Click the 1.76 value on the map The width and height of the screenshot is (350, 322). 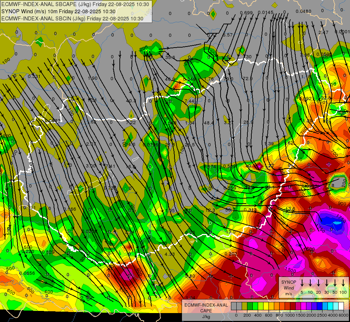[x=209, y=79]
